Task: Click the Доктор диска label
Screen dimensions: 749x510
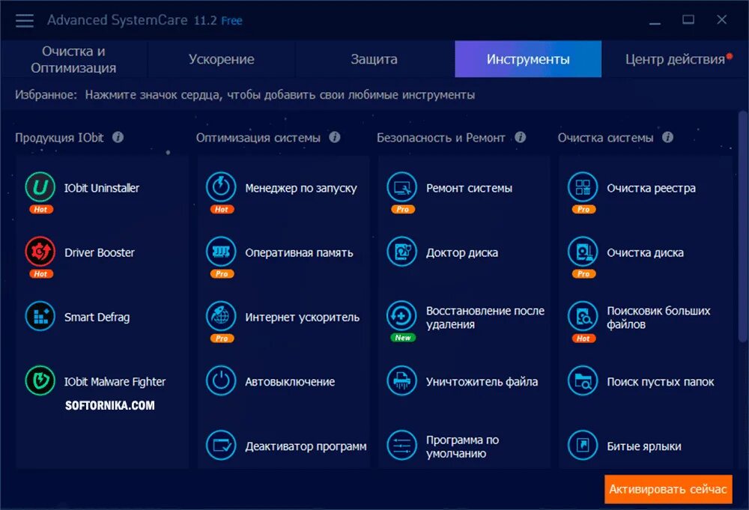Action: (462, 252)
